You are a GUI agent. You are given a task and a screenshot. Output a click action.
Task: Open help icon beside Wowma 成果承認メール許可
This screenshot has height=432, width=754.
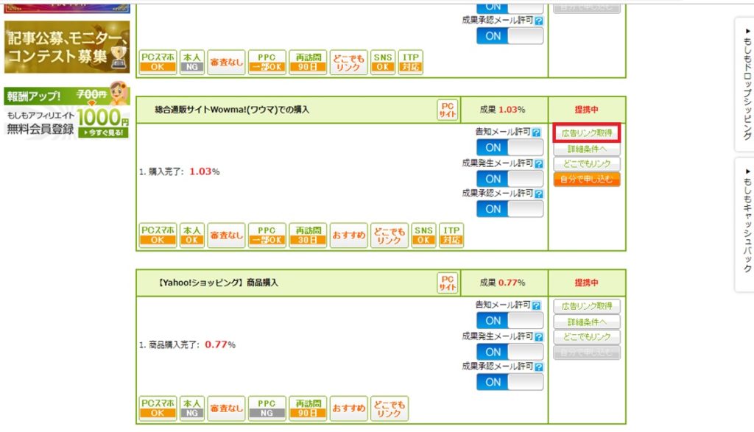[539, 194]
